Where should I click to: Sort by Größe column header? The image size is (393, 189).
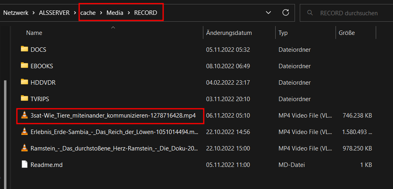(x=347, y=33)
